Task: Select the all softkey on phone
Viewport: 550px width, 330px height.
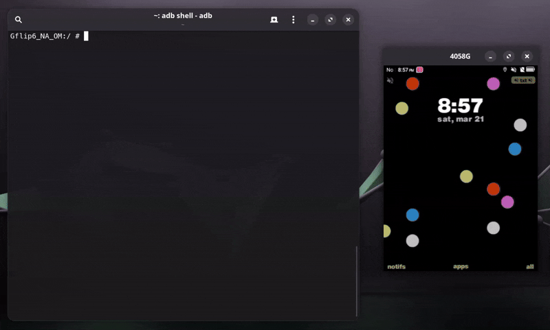Action: click(530, 267)
